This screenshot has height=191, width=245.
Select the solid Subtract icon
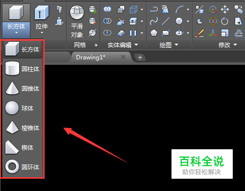click(x=107, y=21)
